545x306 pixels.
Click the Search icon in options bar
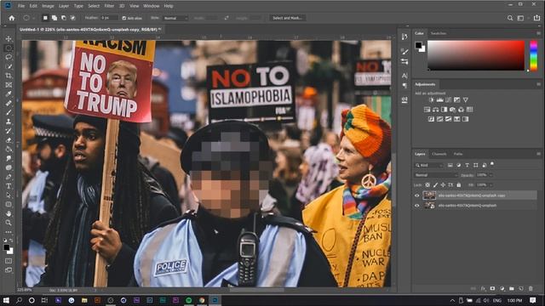coord(510,18)
